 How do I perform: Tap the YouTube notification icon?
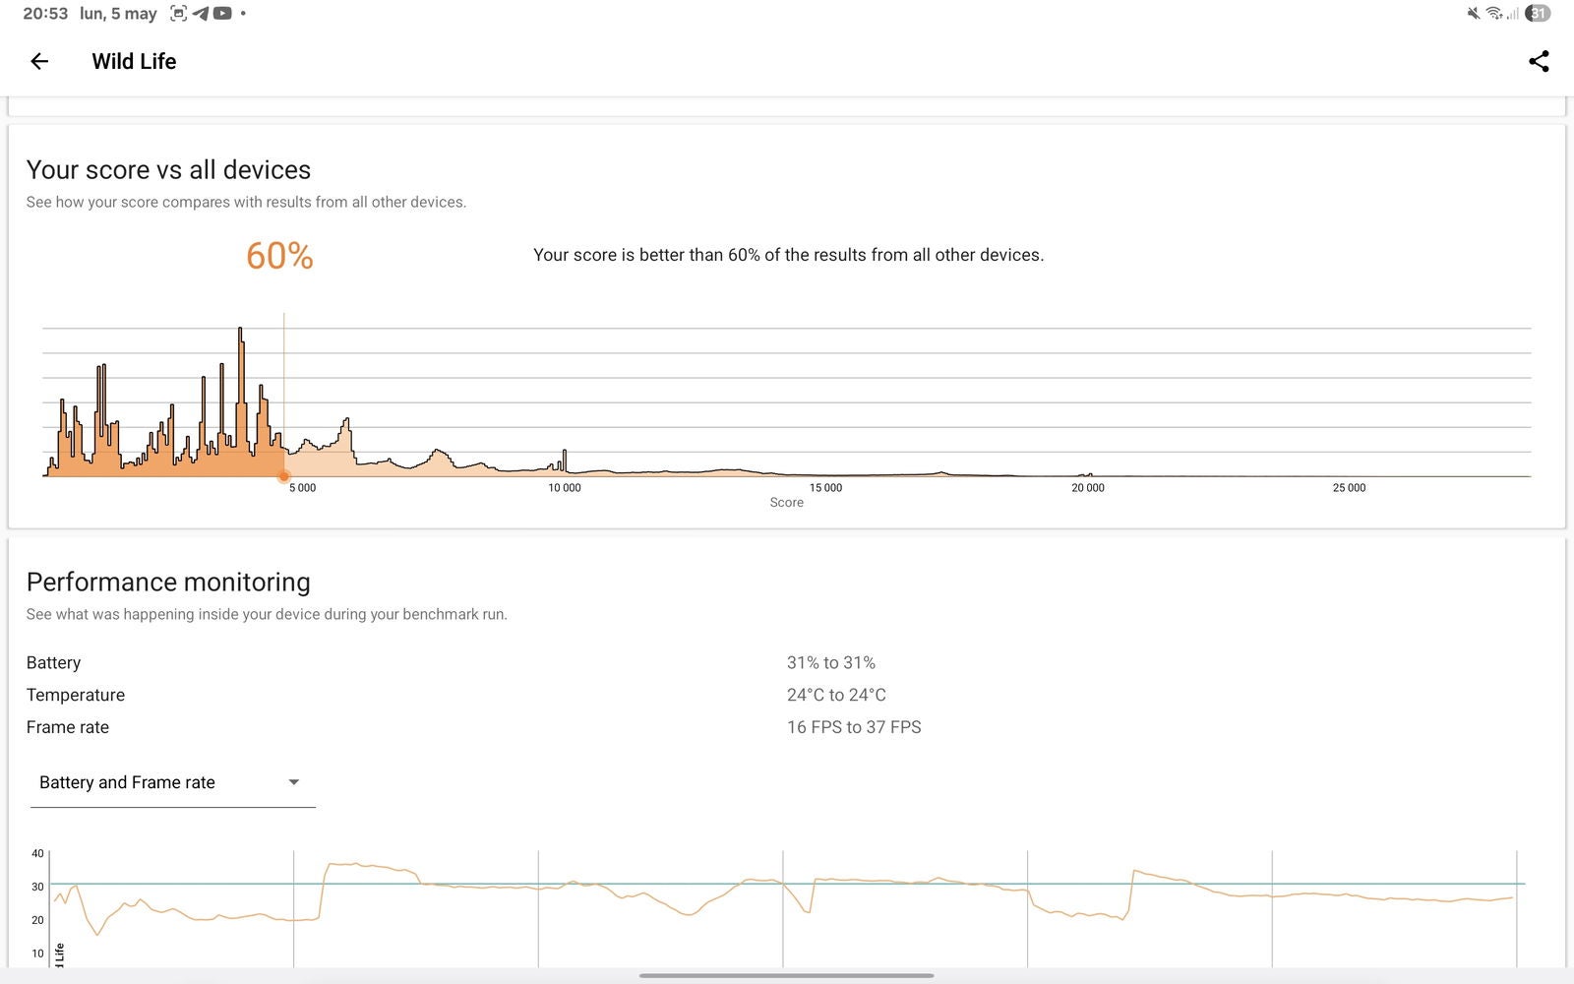click(x=222, y=14)
